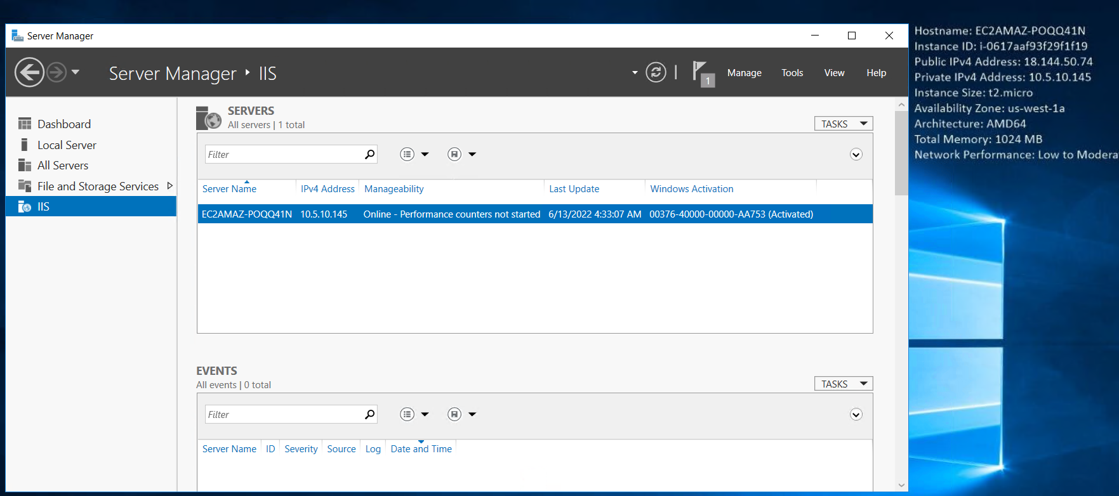Sort events by Severity column

click(301, 449)
